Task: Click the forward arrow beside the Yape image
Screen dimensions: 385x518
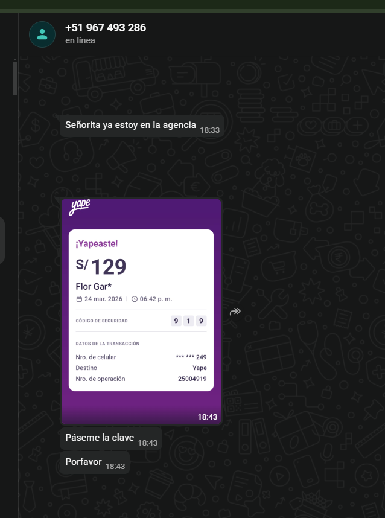Action: tap(235, 312)
